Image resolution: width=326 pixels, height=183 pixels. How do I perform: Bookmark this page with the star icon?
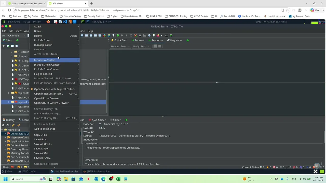coord(288,10)
